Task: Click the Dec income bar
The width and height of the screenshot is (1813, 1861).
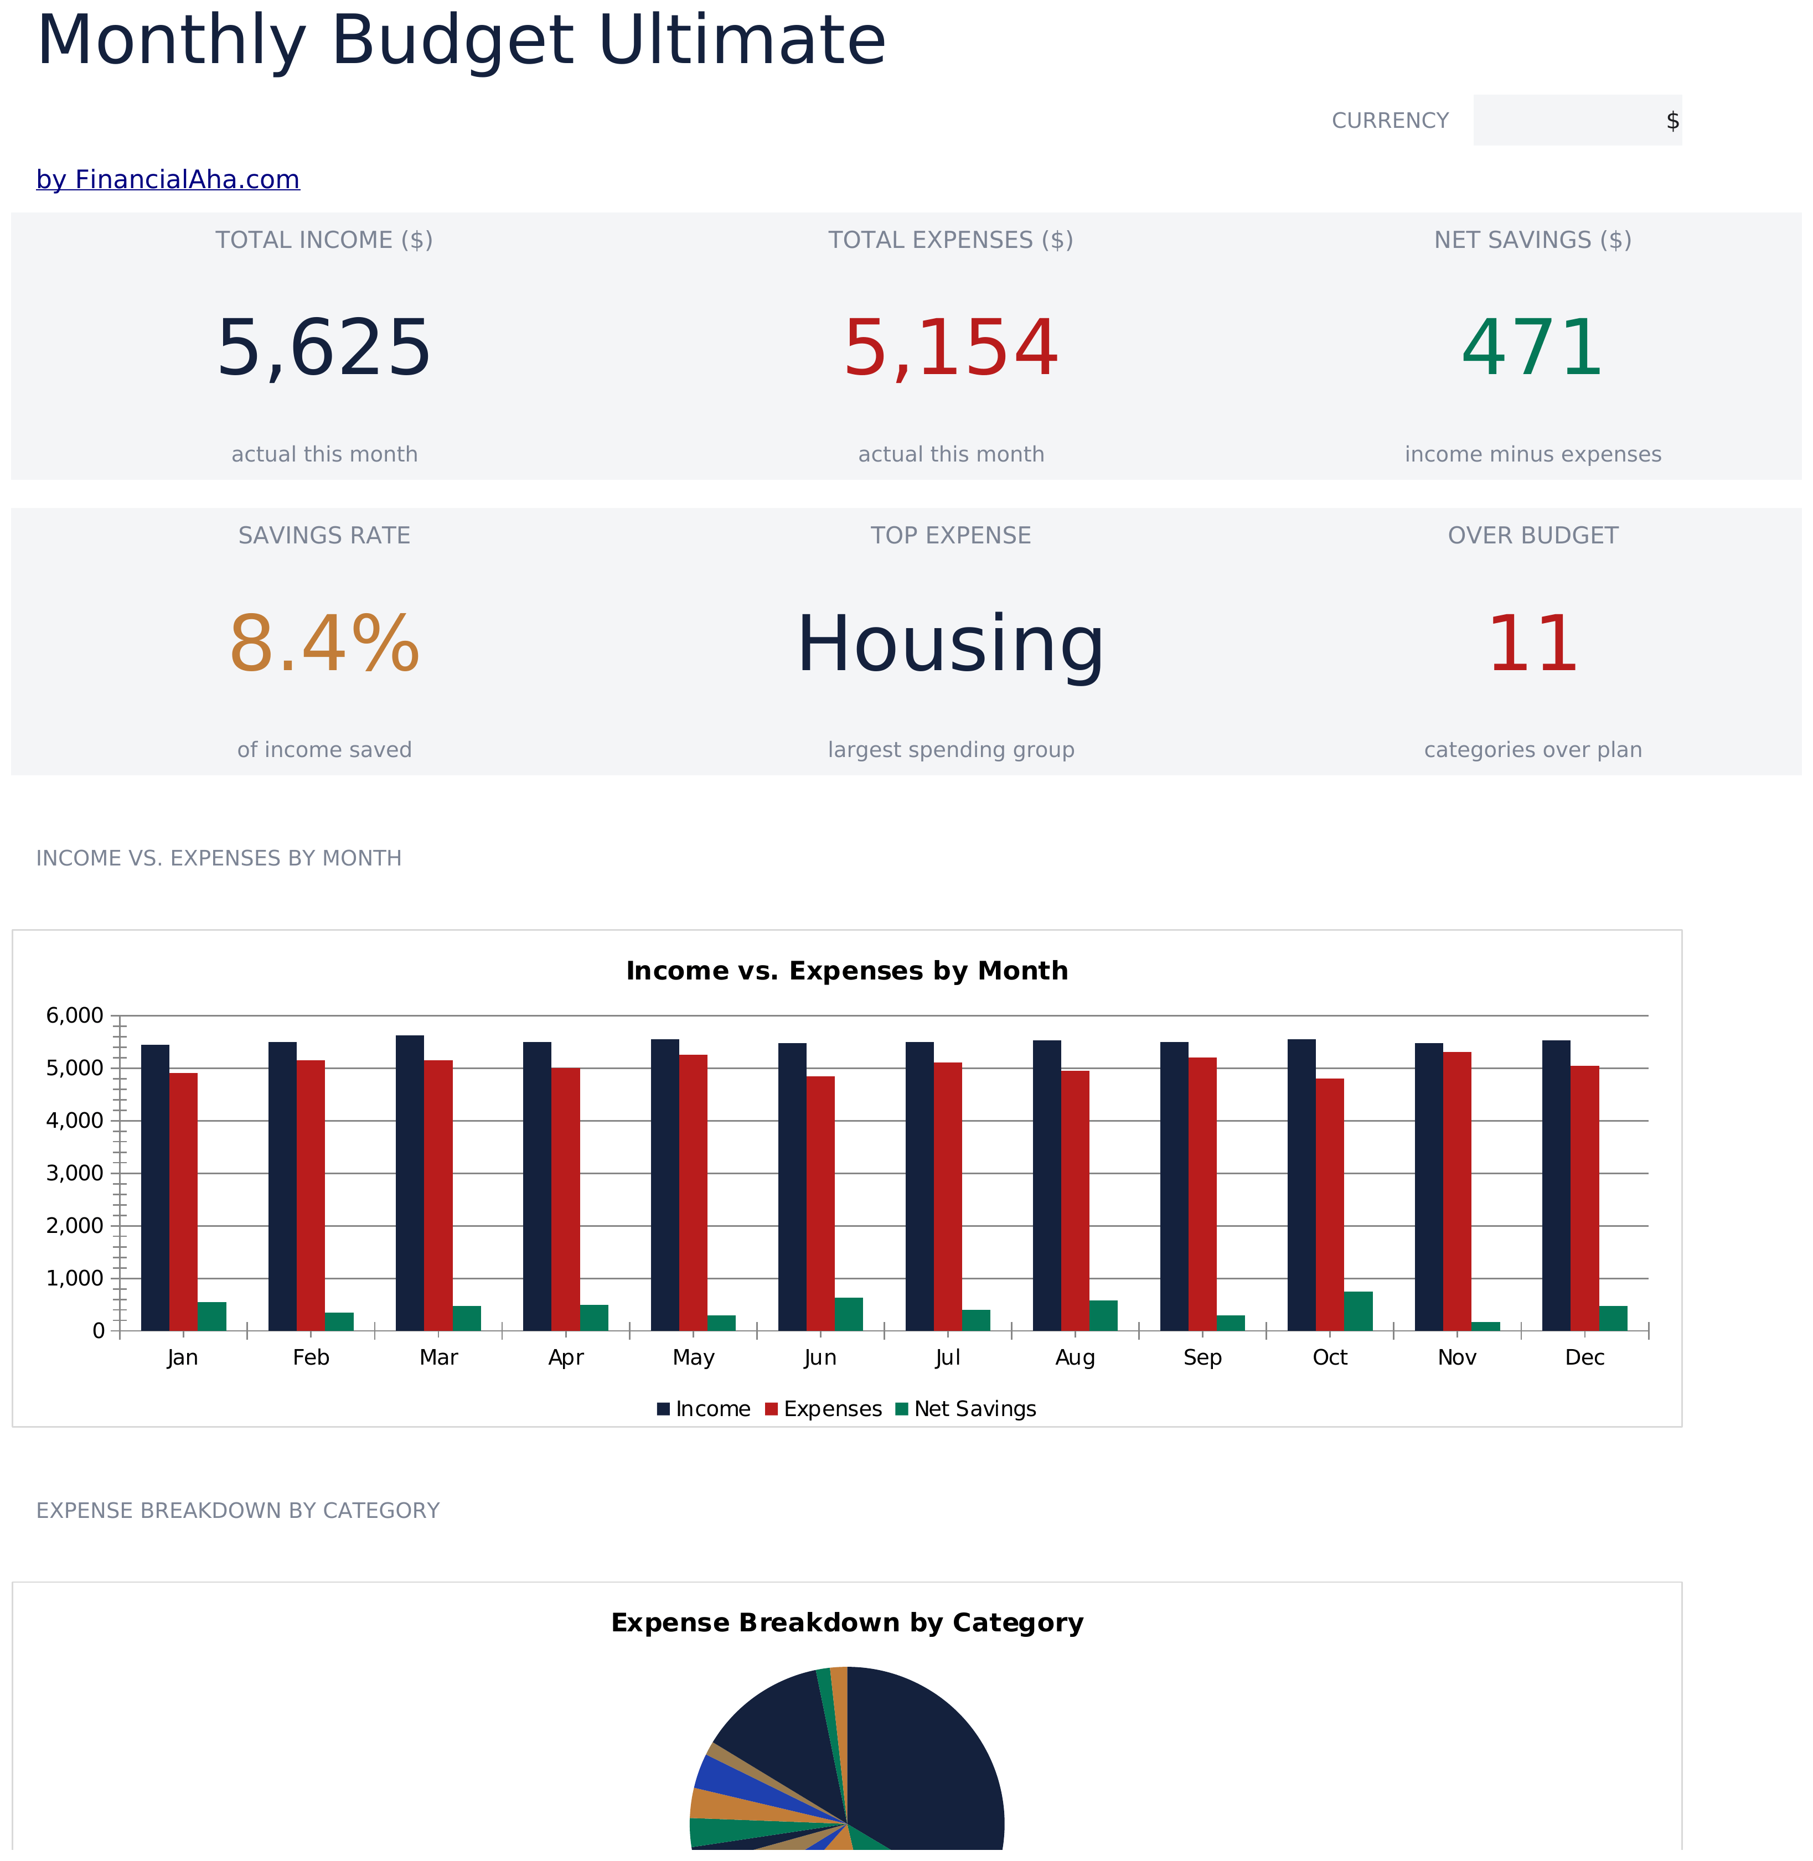Action: tap(1556, 1185)
